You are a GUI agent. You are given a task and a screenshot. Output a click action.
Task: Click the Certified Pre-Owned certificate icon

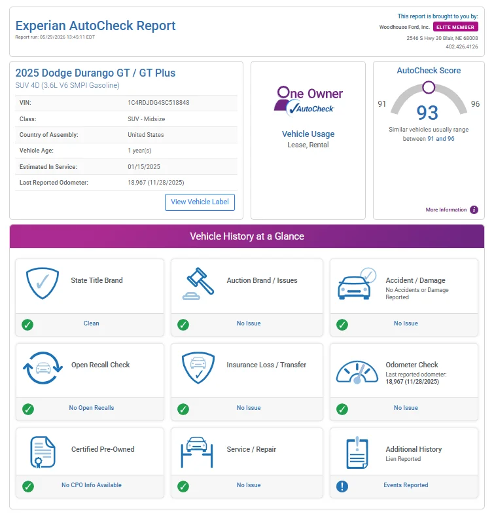coord(43,452)
